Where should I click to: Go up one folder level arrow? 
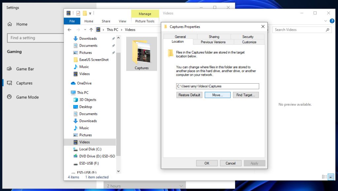(91, 30)
